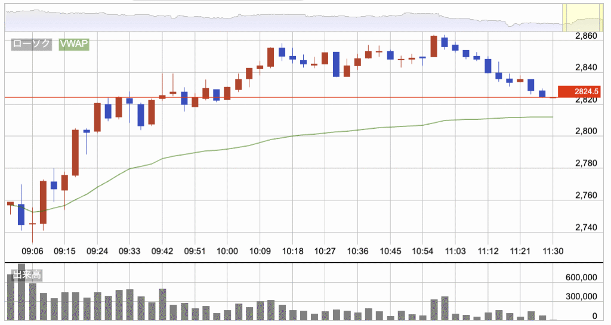Viewport: 611px width, 325px height.
Task: Click the 2,800 price axis label
Action: click(x=585, y=131)
